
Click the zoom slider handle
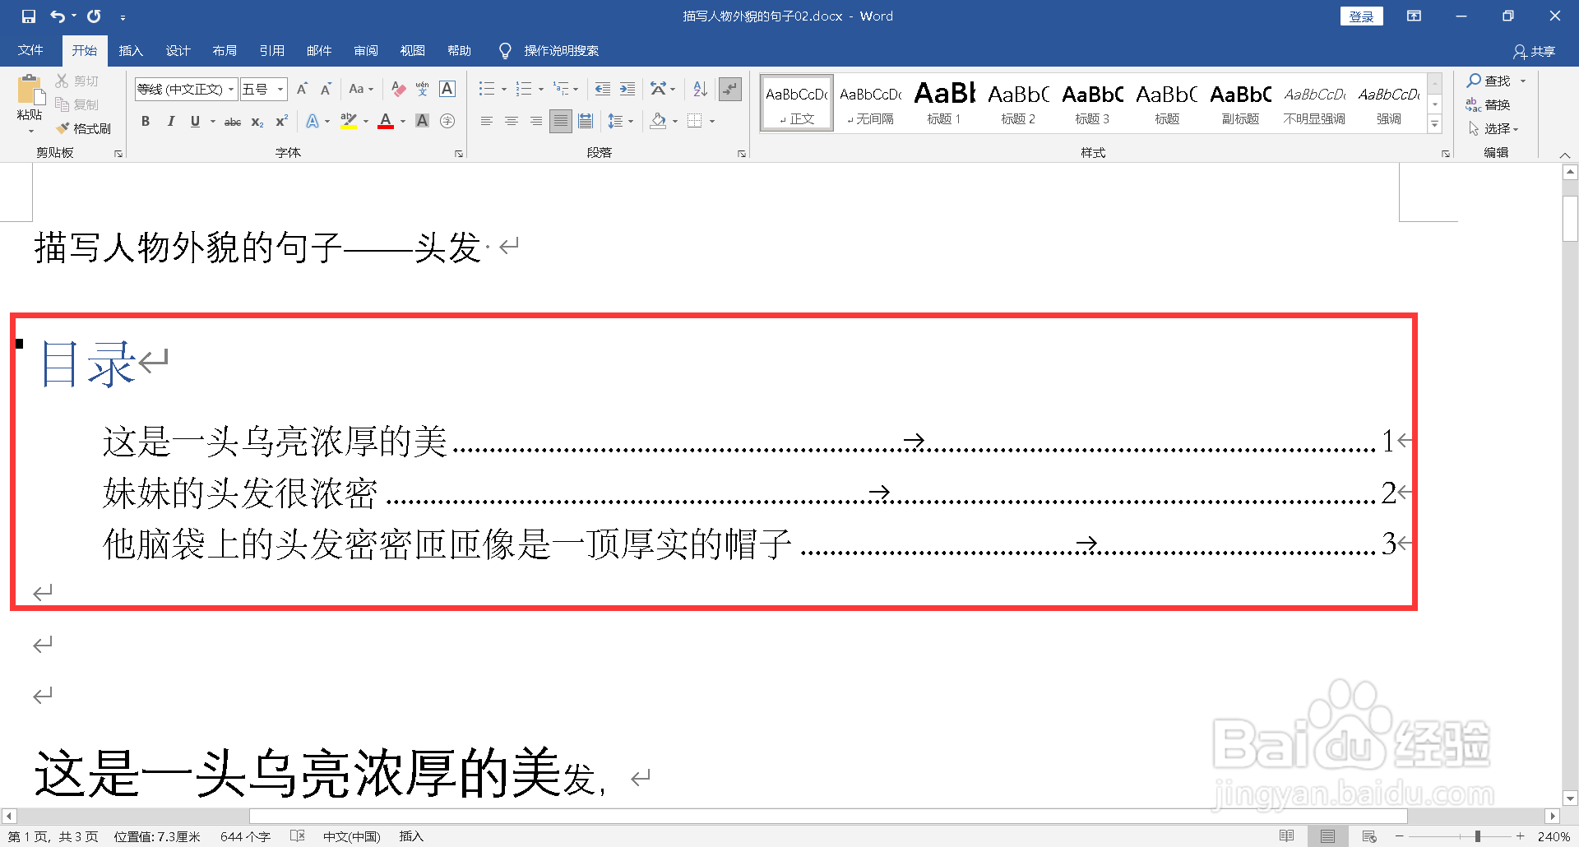(1478, 836)
